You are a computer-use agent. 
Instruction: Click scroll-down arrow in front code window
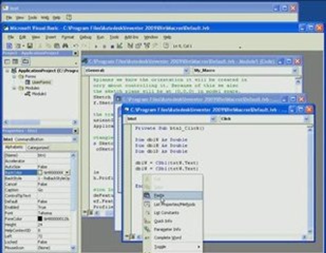coord(310,232)
